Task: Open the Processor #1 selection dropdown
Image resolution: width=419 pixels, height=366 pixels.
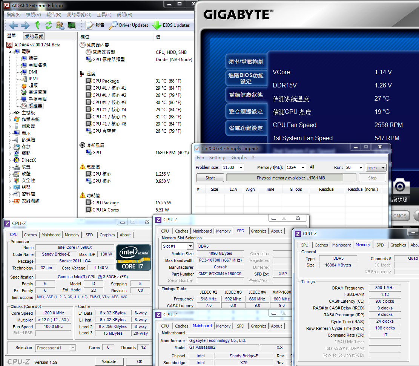Action: [x=56, y=348]
